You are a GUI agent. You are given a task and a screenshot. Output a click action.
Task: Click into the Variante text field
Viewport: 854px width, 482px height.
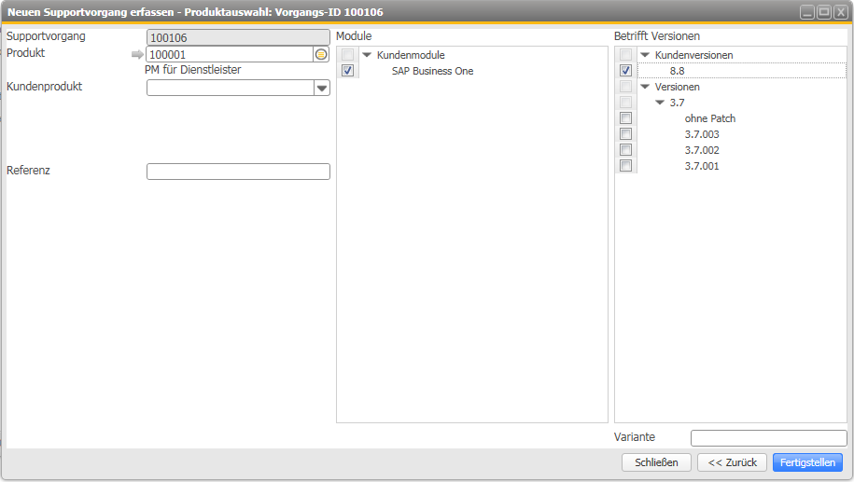click(x=768, y=438)
